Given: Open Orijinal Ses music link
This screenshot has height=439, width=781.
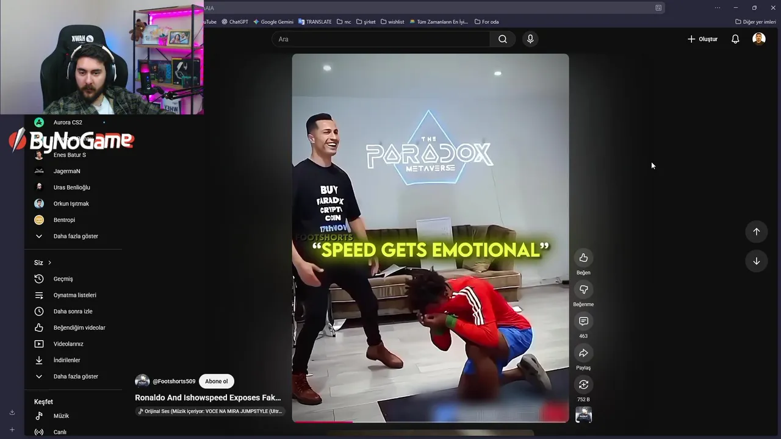Looking at the screenshot, I should pos(210,411).
